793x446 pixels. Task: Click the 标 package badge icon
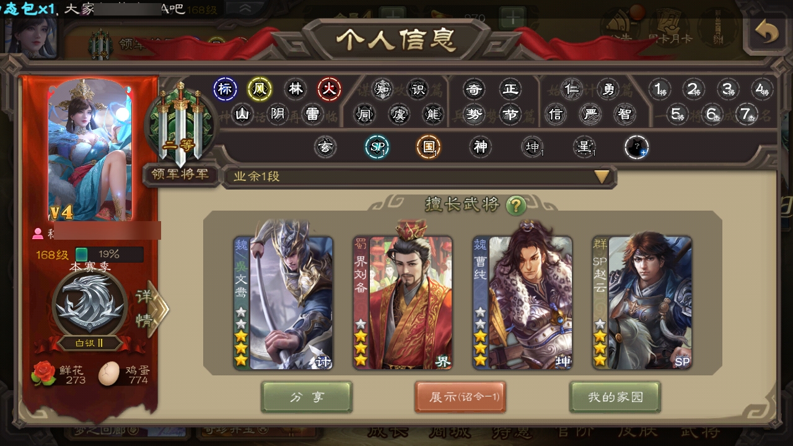(x=225, y=90)
